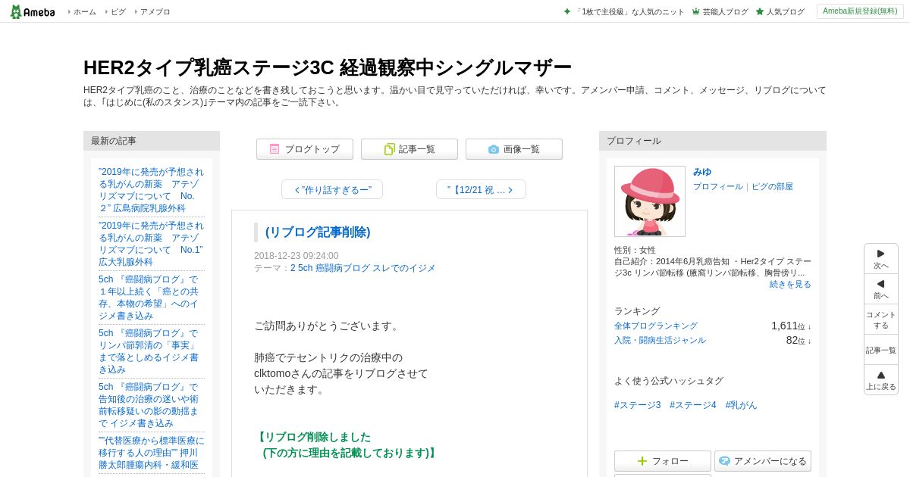Click 記事一覧 in the floating side nav

click(x=881, y=350)
